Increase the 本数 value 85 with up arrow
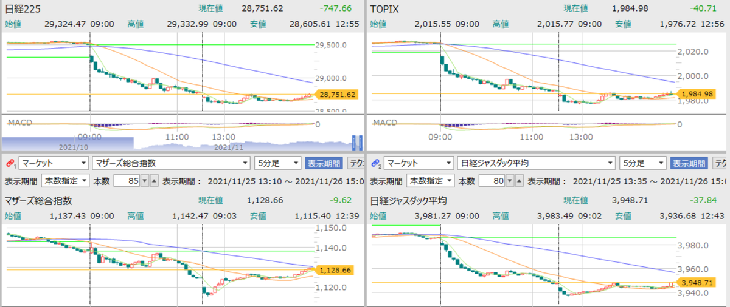 [154, 181]
